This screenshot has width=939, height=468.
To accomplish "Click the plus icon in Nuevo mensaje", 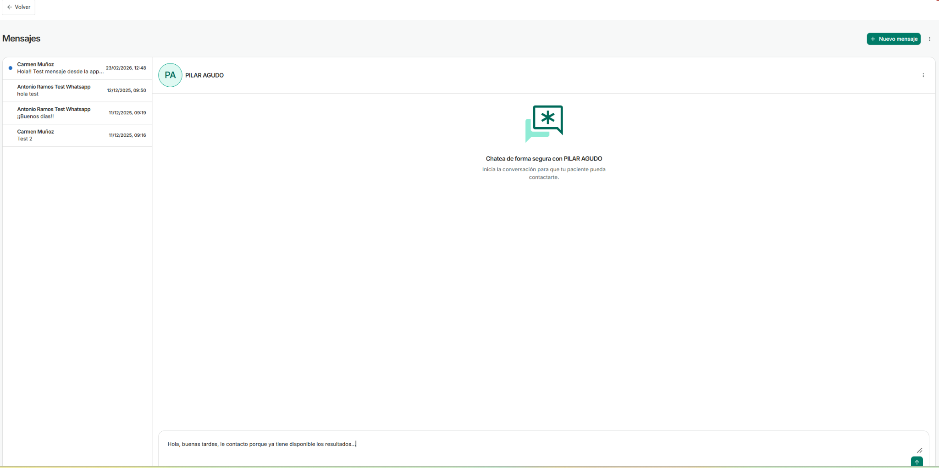I will click(x=873, y=39).
